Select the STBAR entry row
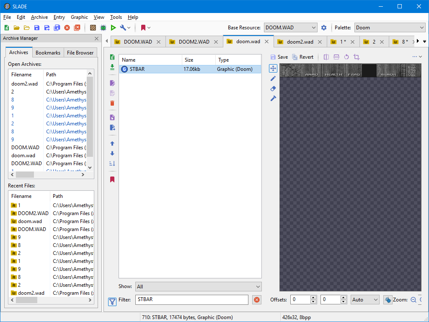429x322 pixels. 190,69
